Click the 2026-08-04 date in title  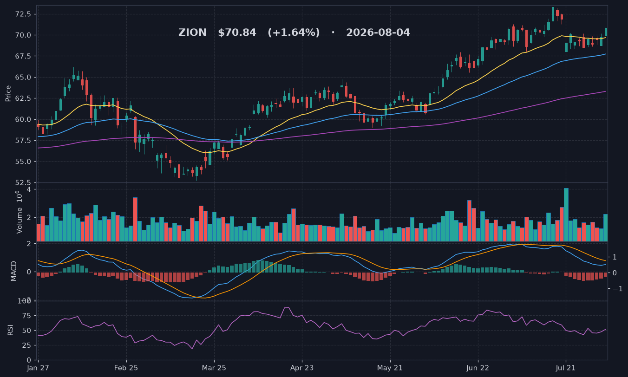click(x=378, y=33)
